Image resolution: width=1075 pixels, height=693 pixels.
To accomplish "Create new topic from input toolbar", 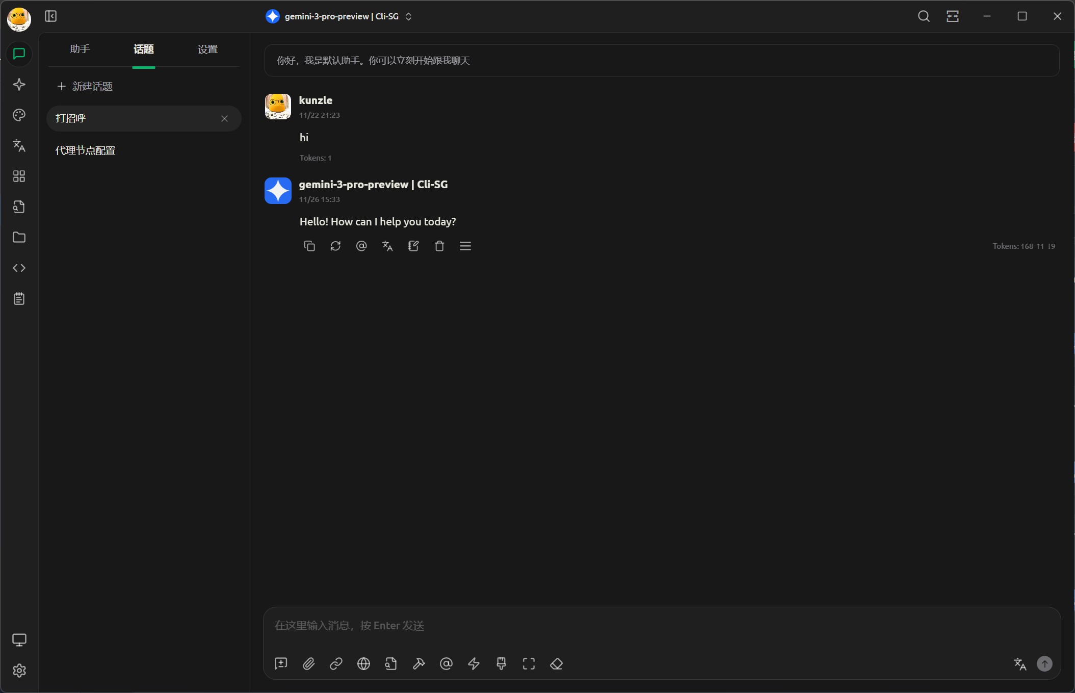I will tap(281, 663).
